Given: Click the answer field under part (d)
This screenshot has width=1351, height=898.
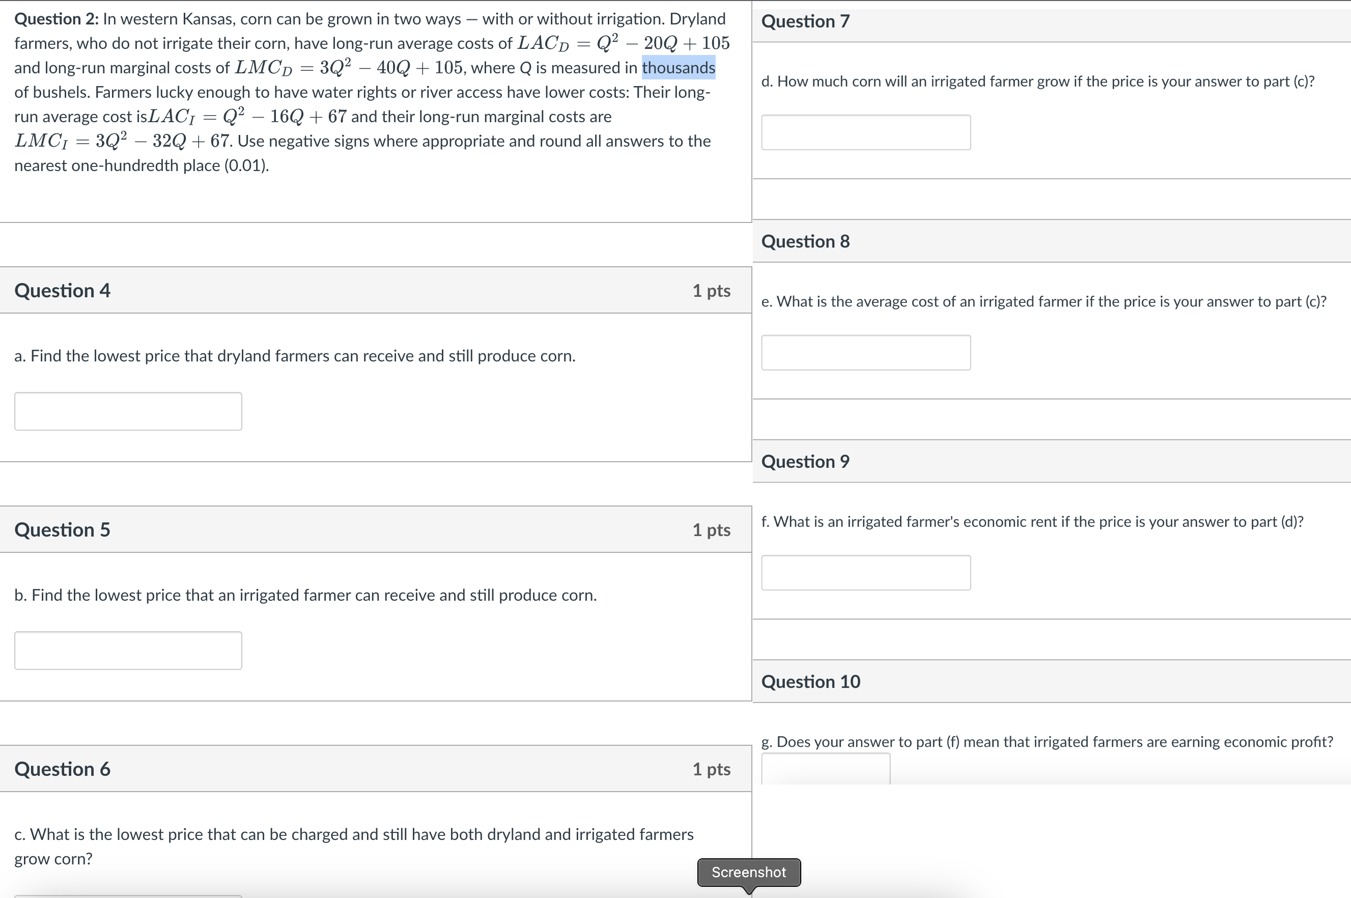Looking at the screenshot, I should coord(865,132).
